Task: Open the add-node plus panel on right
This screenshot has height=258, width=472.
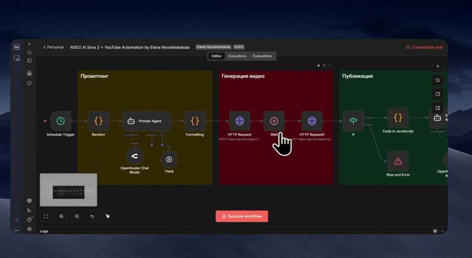Action: click(x=437, y=66)
